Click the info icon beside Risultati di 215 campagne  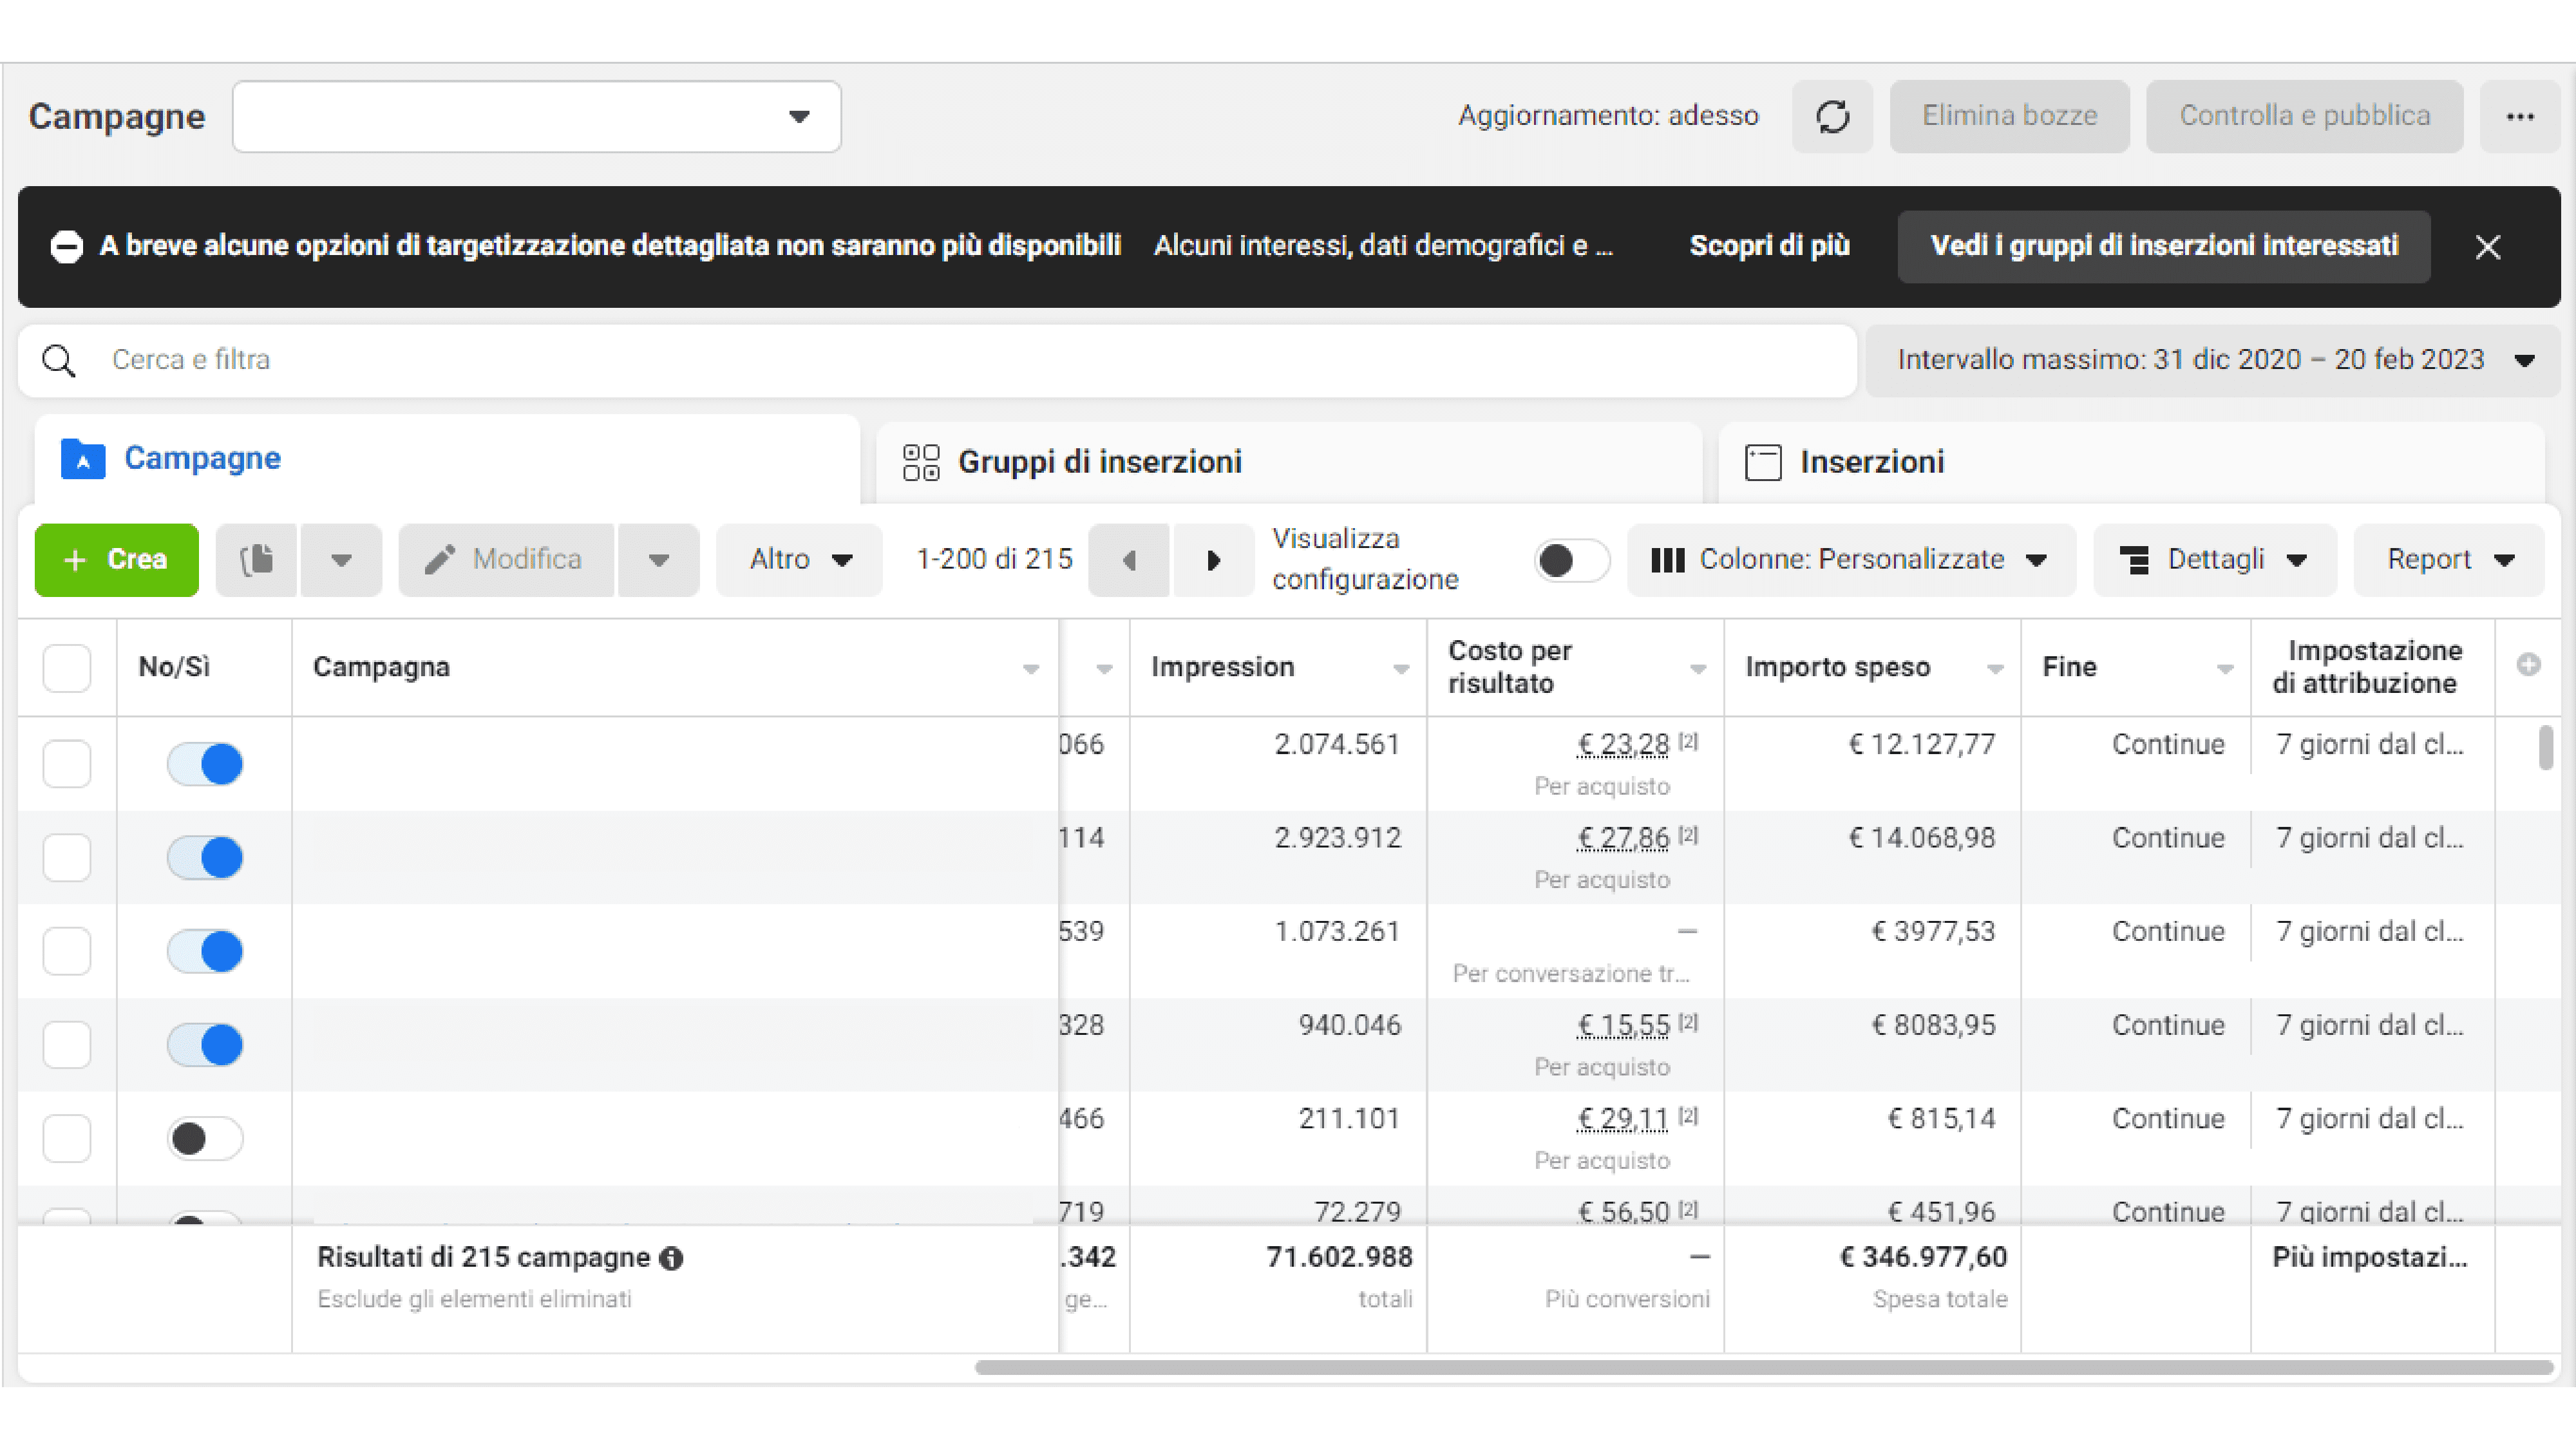point(672,1258)
